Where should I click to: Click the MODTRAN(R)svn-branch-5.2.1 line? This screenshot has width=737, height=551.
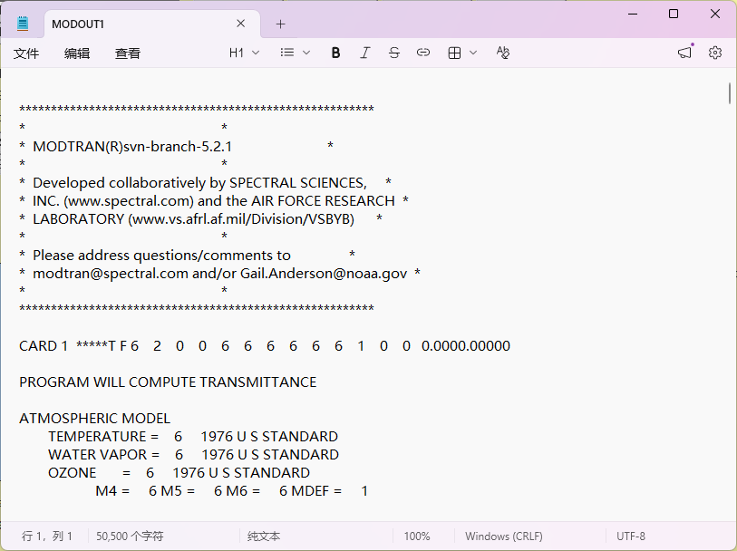(x=176, y=147)
